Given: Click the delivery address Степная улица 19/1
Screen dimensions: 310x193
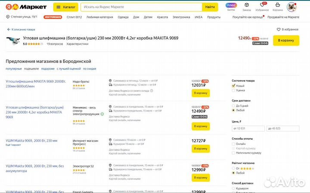Looking at the screenshot, I should [x=22, y=17].
